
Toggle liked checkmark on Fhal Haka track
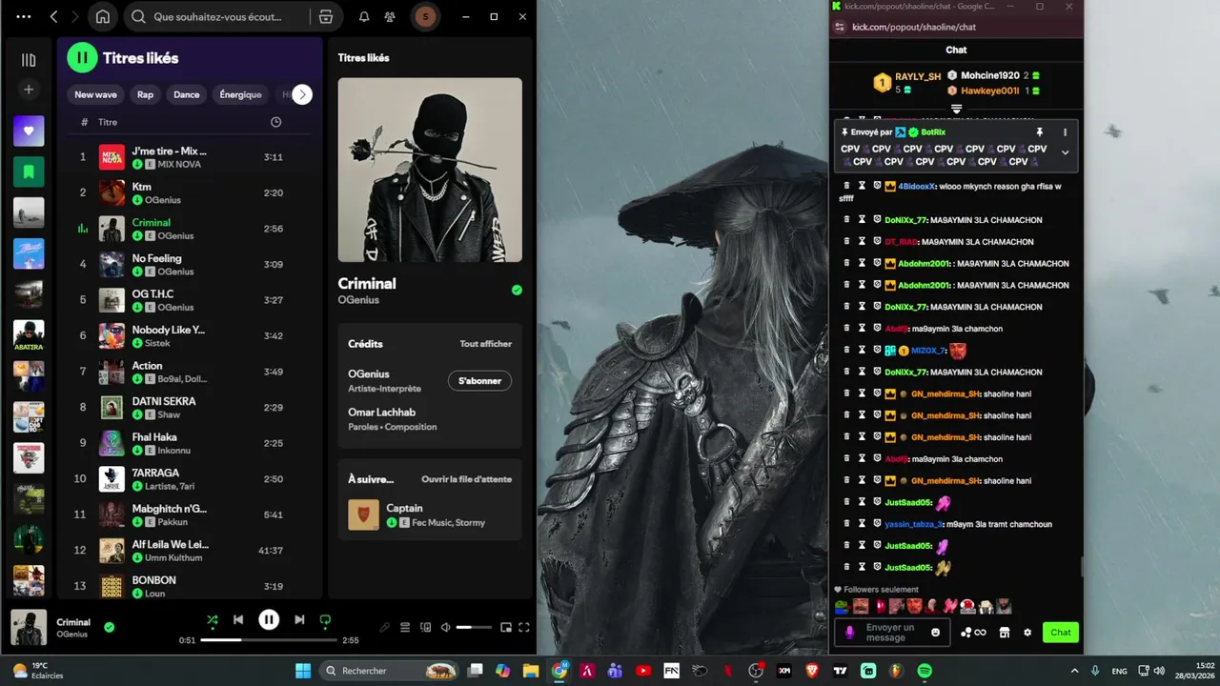pos(137,450)
